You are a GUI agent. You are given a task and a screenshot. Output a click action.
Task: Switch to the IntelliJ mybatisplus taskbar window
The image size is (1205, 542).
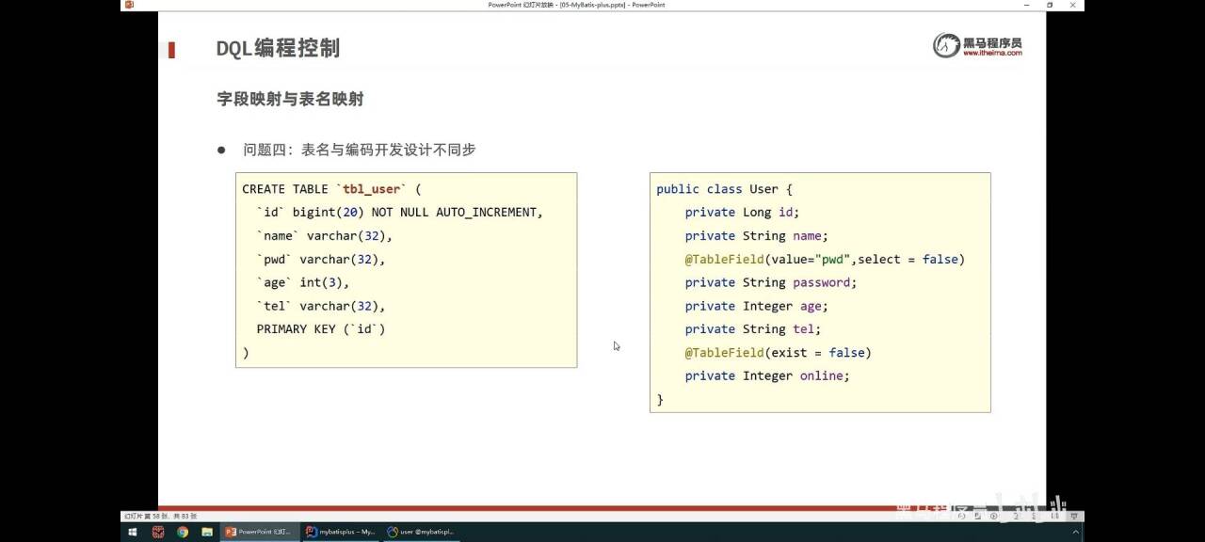pos(342,532)
